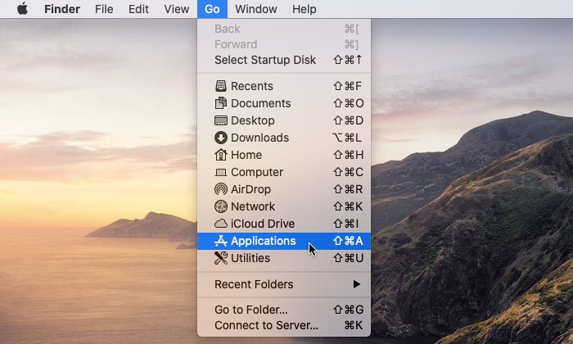Click the Forward menu entry
Screen dimensions: 573x344
coord(284,44)
